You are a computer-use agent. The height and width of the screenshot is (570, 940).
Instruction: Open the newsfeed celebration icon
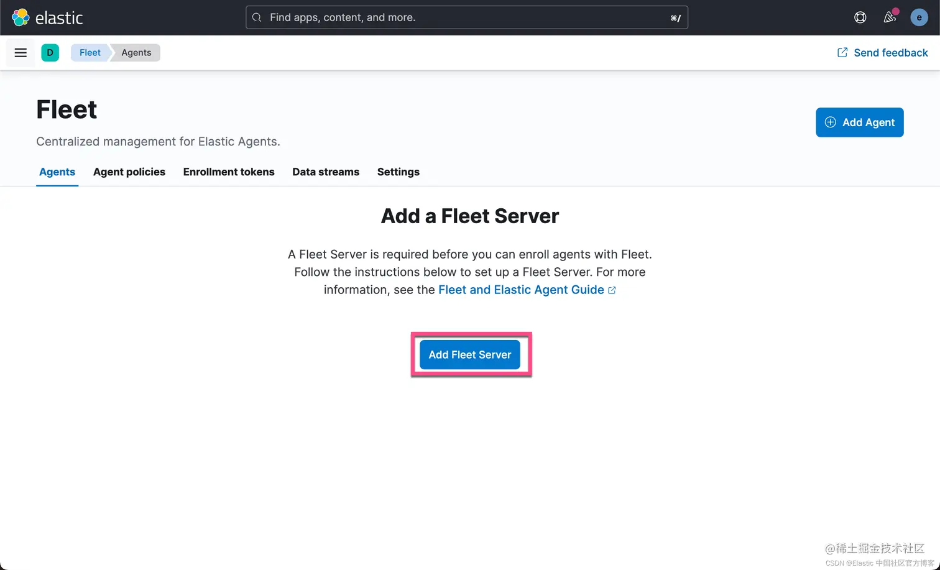tap(890, 17)
